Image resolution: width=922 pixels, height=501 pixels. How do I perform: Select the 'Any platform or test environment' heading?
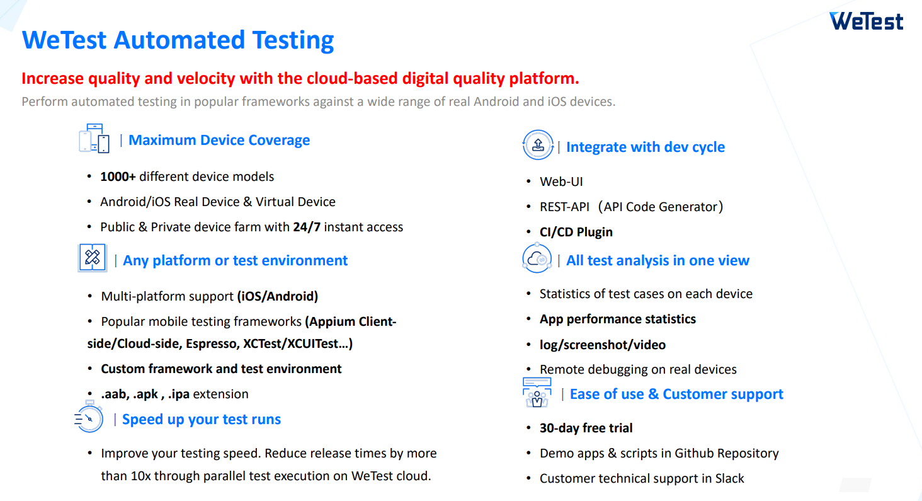pyautogui.click(x=236, y=260)
